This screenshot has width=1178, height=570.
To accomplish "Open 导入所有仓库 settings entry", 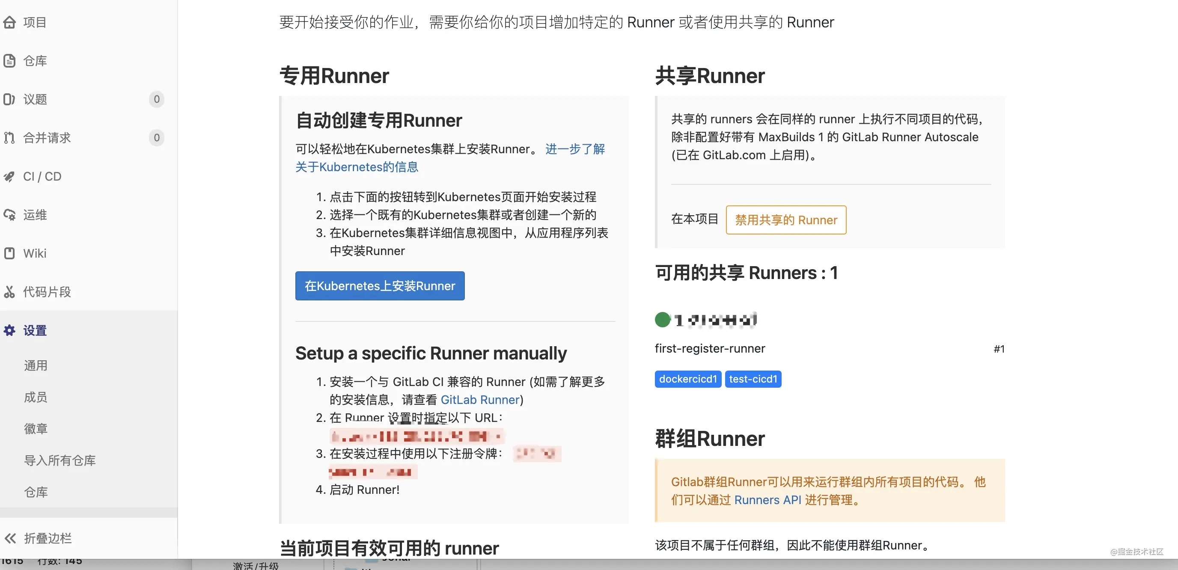I will [60, 460].
